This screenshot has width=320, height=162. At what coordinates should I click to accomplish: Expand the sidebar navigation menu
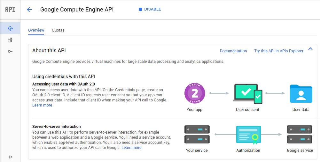pos(10,157)
